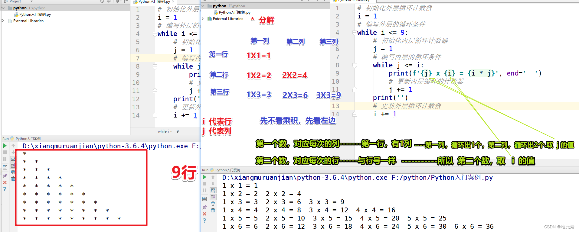Click the '1 x 1 = 1' output line
579x232 pixels.
(240, 186)
